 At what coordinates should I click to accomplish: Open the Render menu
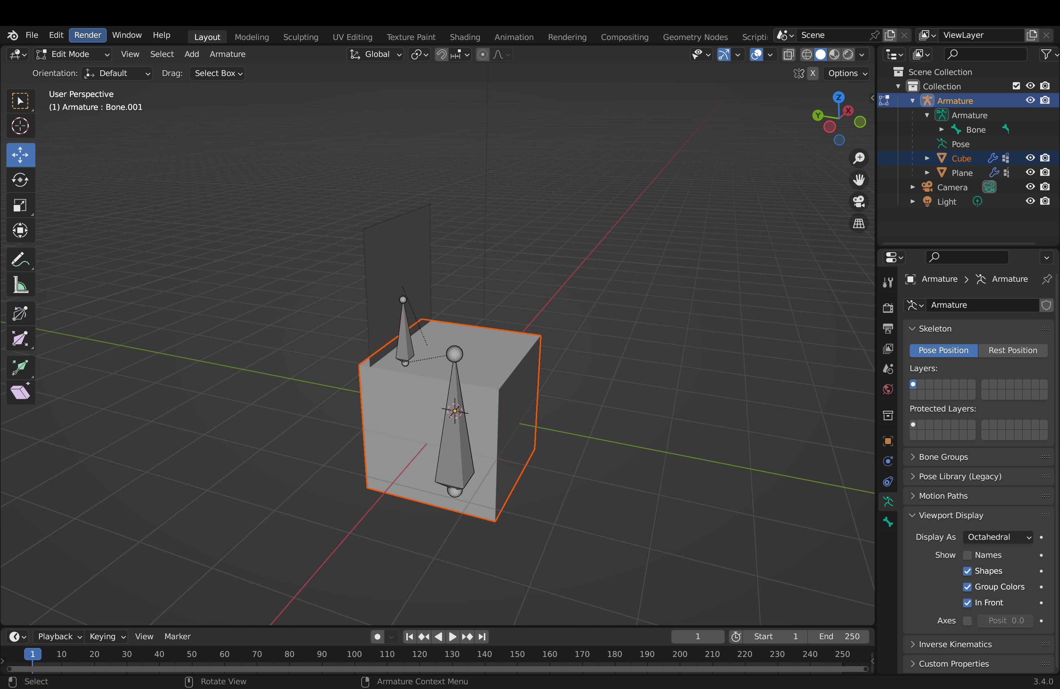point(88,35)
